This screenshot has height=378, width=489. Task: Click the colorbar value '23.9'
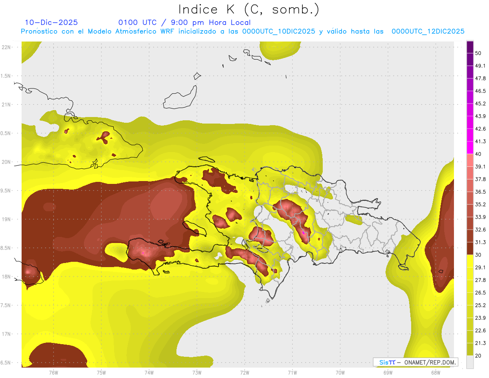click(x=480, y=318)
